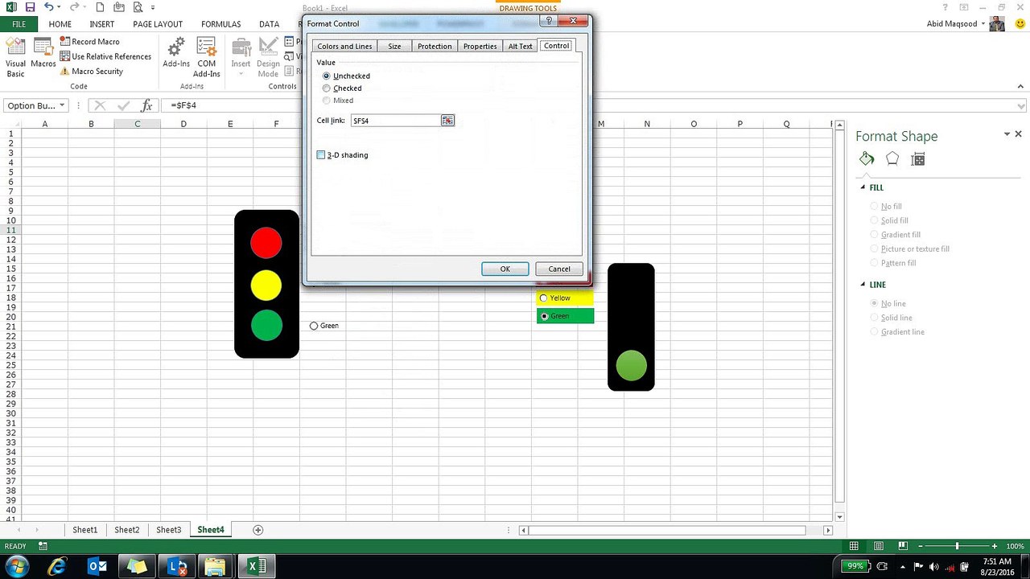Click the collapse dialog icon beside Cell link

447,121
